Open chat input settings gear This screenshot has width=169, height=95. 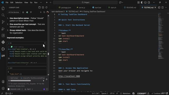[x=46, y=79]
